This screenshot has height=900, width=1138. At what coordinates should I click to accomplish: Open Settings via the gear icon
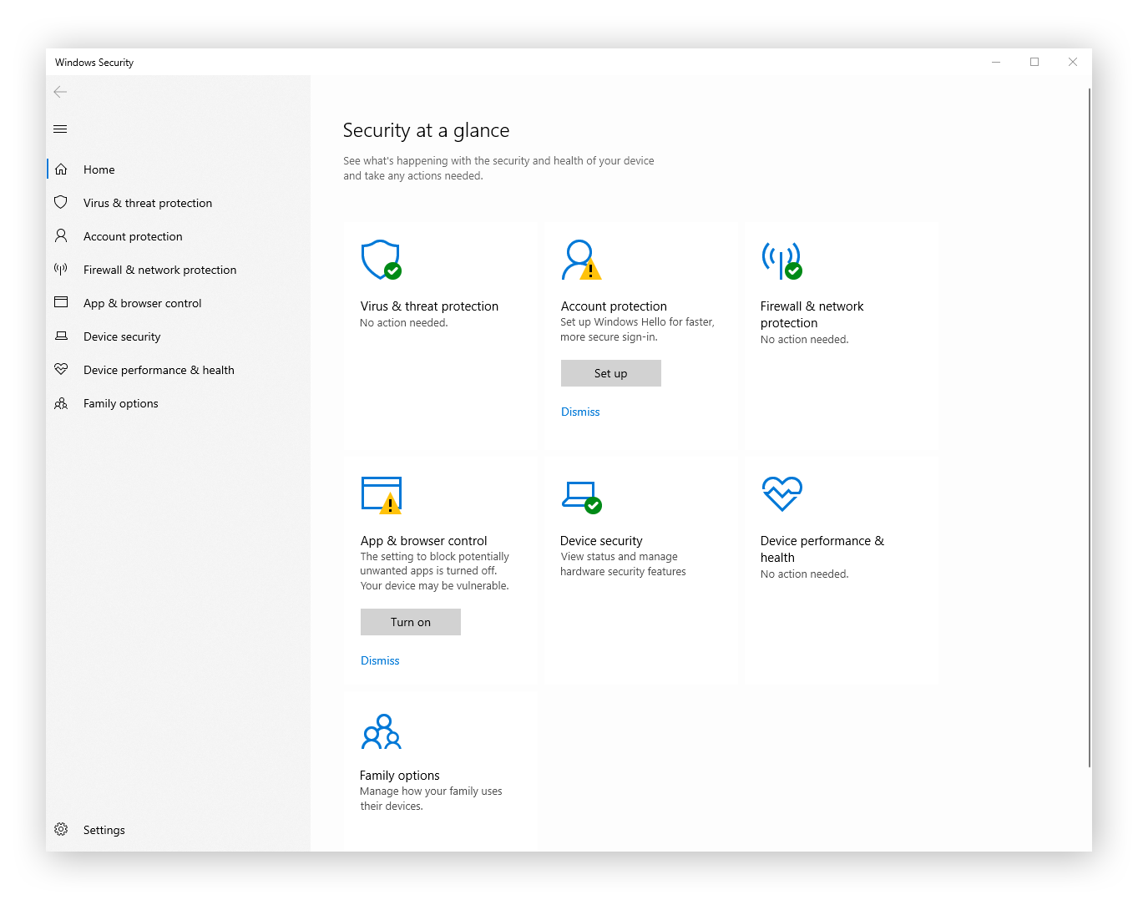(x=60, y=829)
